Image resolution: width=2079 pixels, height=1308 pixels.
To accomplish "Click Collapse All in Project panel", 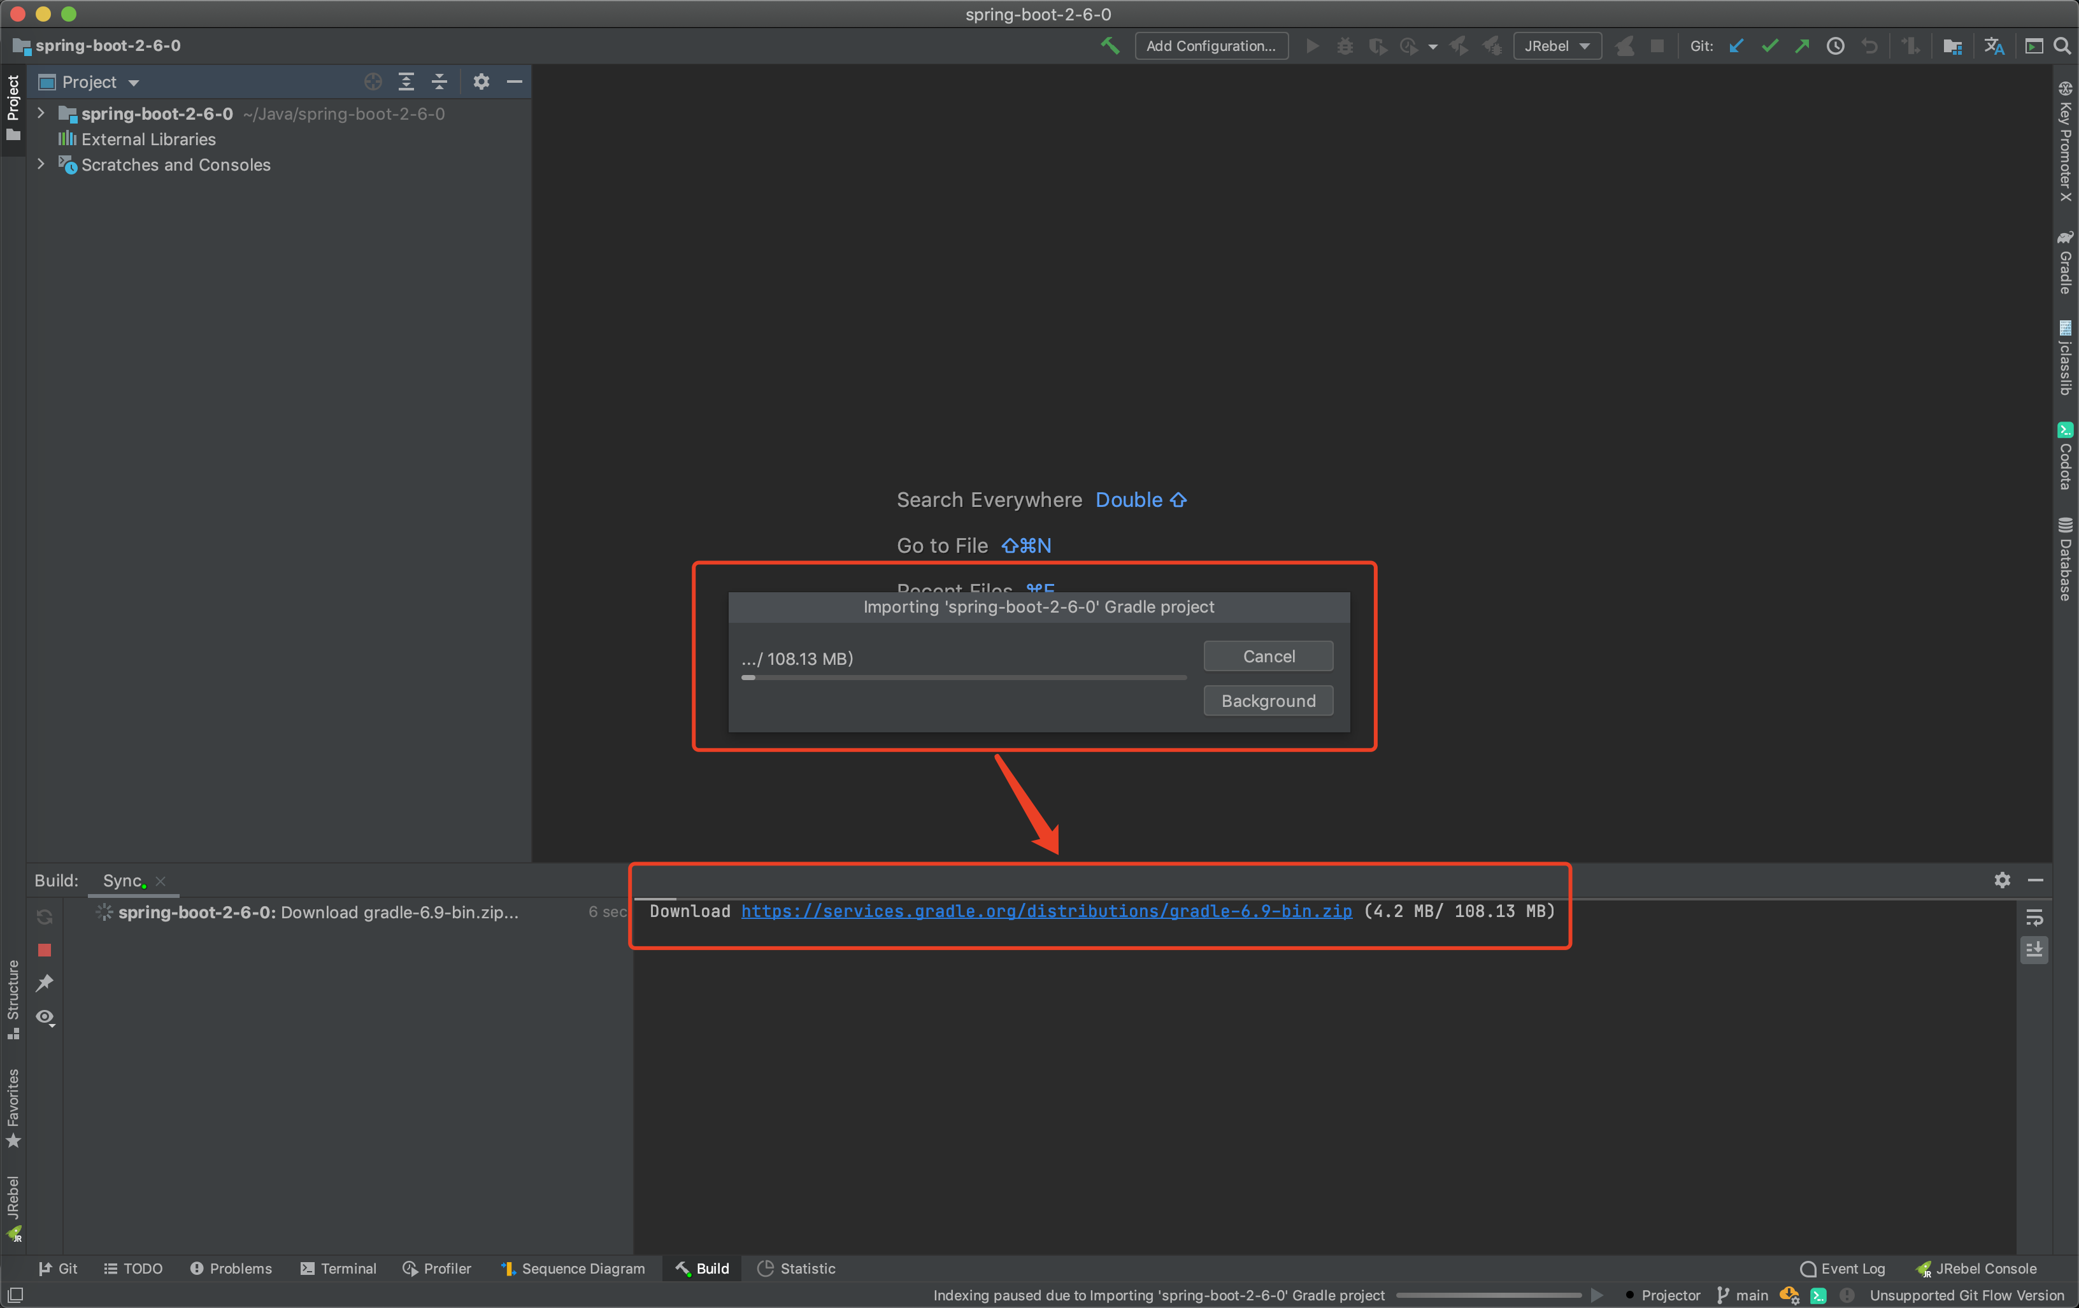I will 439,82.
